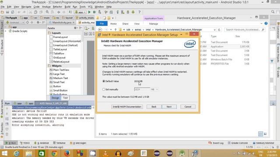280x157 pixels.
Task: Select the Default Value radio button
Action: tap(104, 81)
